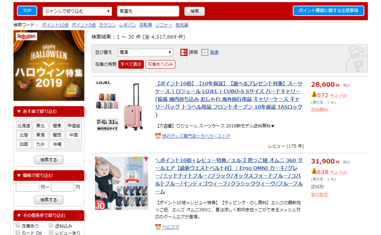Open the ジャンルで絞り込む genre dropdown
Screen dimensions: 381x235
(x=77, y=11)
